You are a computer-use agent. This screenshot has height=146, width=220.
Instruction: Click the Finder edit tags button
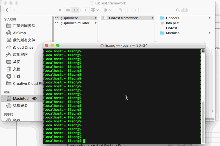pos(133,10)
